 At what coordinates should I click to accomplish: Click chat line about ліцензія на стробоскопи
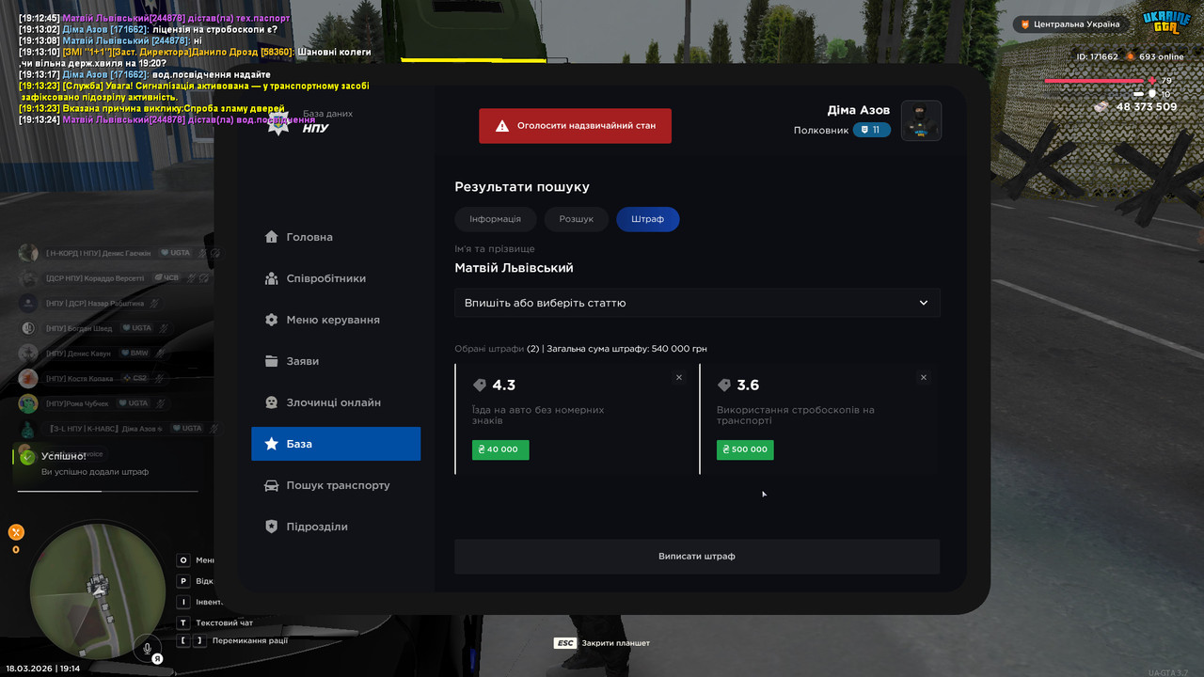click(148, 29)
